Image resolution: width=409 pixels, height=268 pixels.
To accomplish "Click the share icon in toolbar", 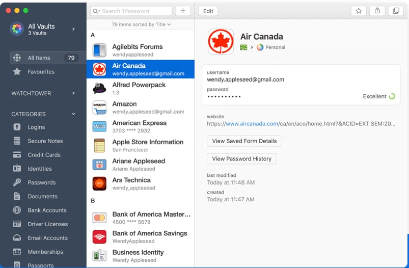I will [377, 11].
